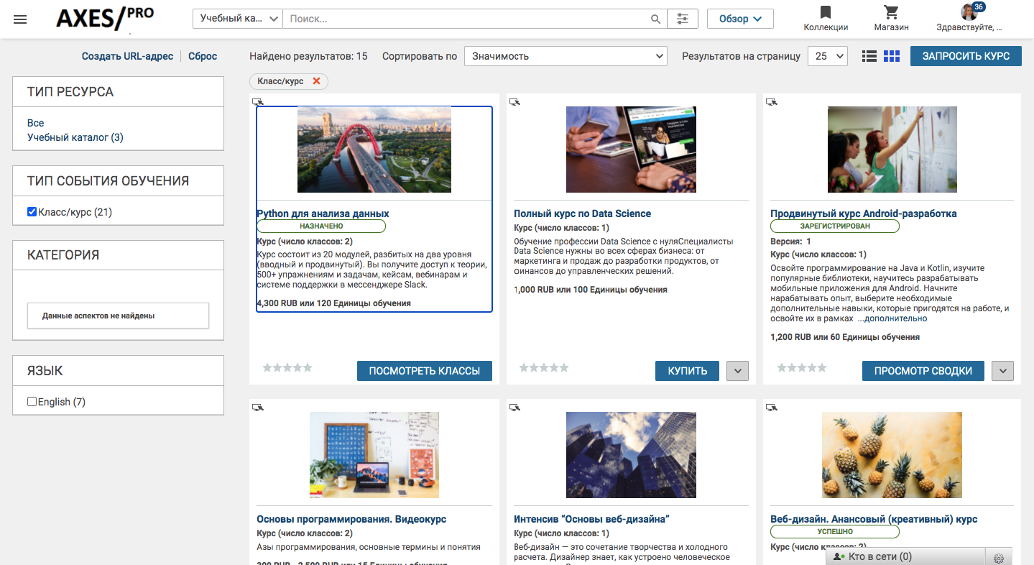This screenshot has height=565, width=1034.
Task: Change results per page dropdown
Action: [x=828, y=56]
